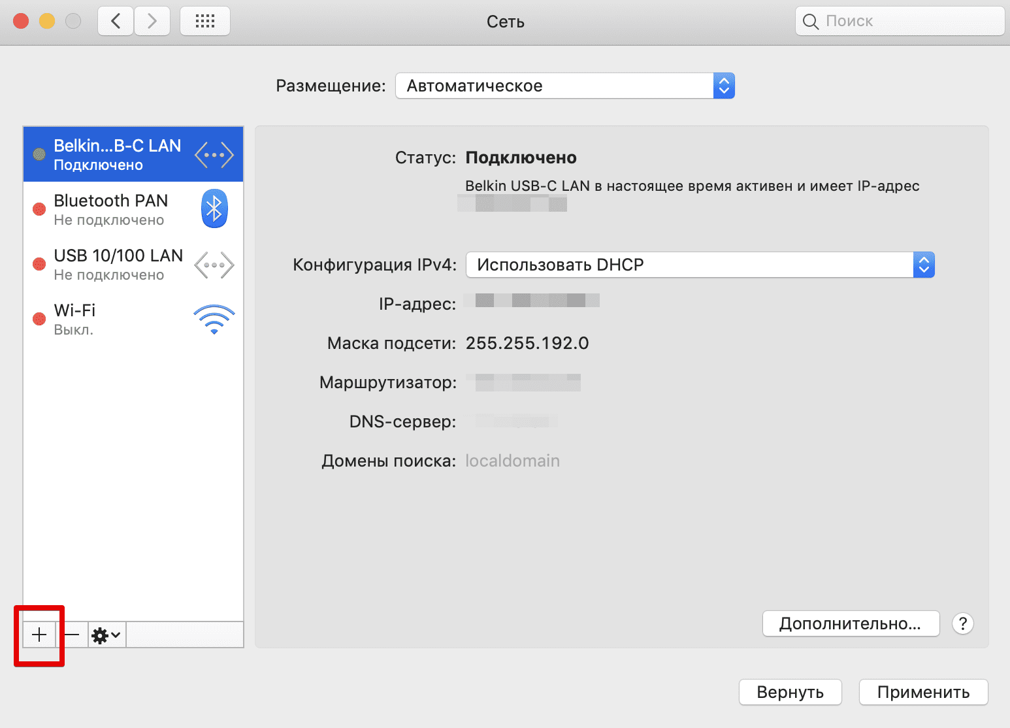The width and height of the screenshot is (1010, 728).
Task: Click the Belkin USB-C LAN ethernet icon
Action: pyautogui.click(x=214, y=155)
